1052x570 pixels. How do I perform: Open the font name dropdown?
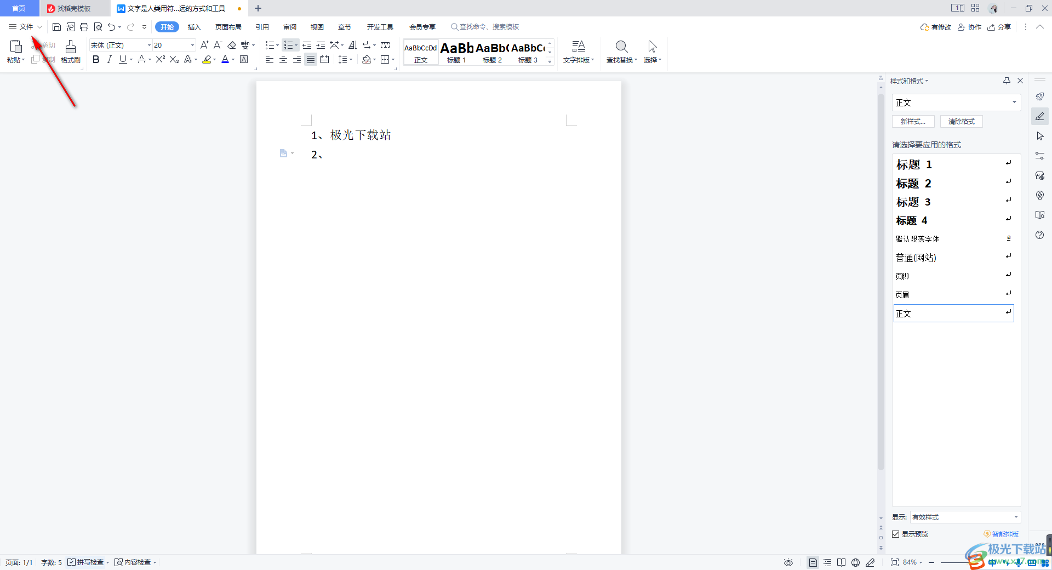click(x=149, y=45)
